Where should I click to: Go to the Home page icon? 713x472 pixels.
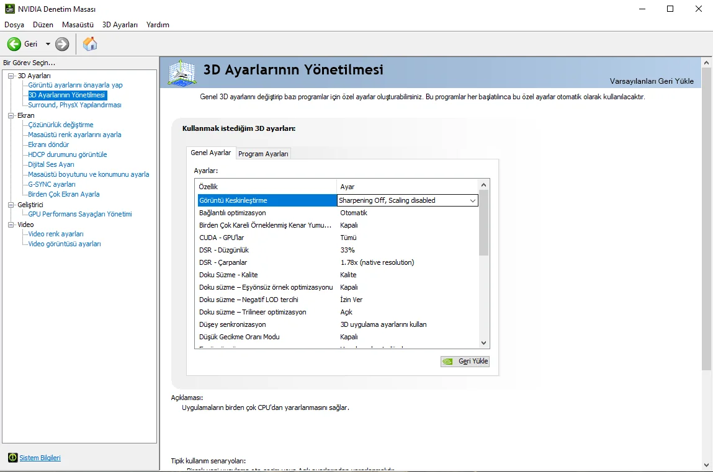click(90, 43)
